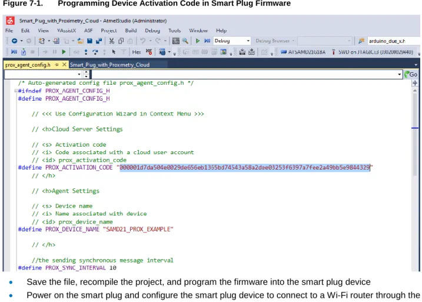Click the Step Over icon
422x302 pixels.
(95, 52)
